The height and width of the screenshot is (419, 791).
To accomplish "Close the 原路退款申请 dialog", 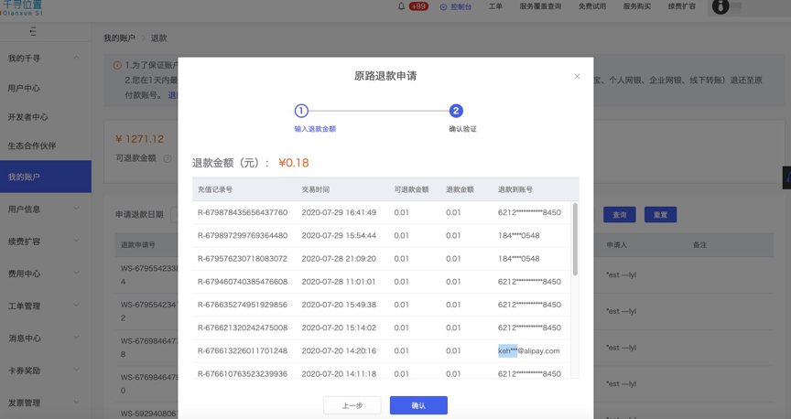I will pyautogui.click(x=577, y=76).
